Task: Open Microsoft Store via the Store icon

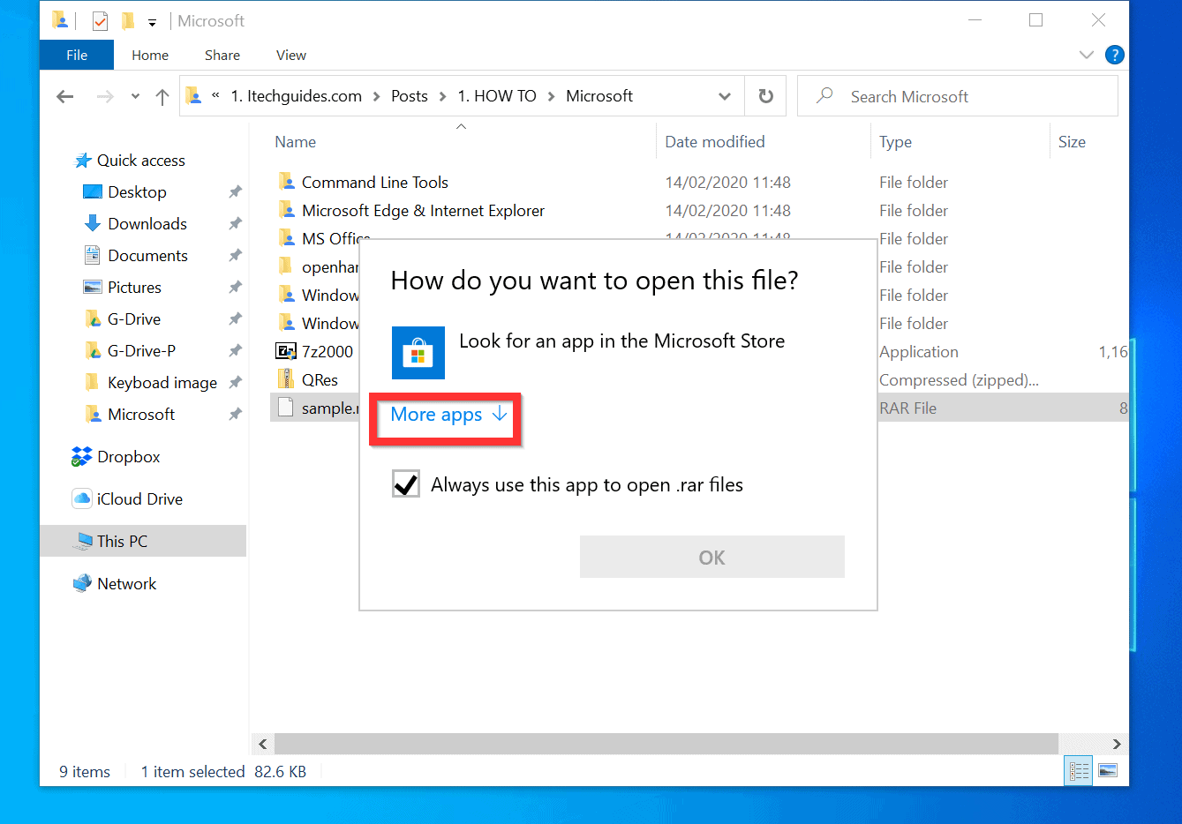Action: [x=418, y=351]
